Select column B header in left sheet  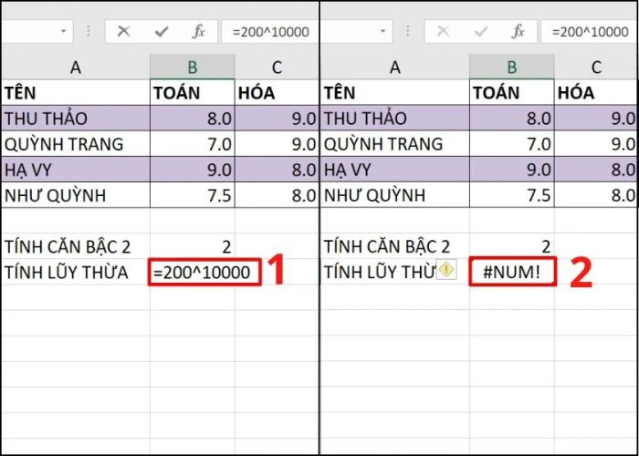click(193, 67)
